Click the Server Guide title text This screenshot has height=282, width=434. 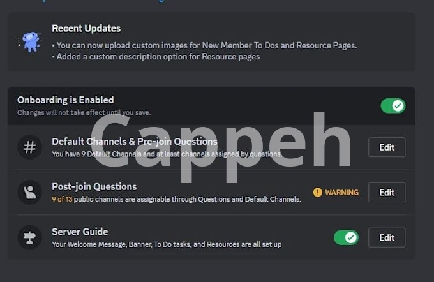point(80,232)
